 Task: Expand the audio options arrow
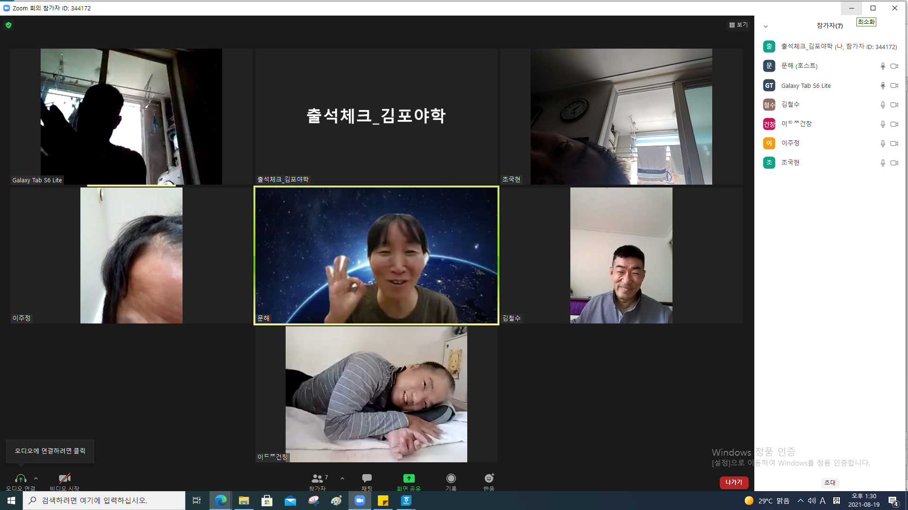[x=36, y=478]
